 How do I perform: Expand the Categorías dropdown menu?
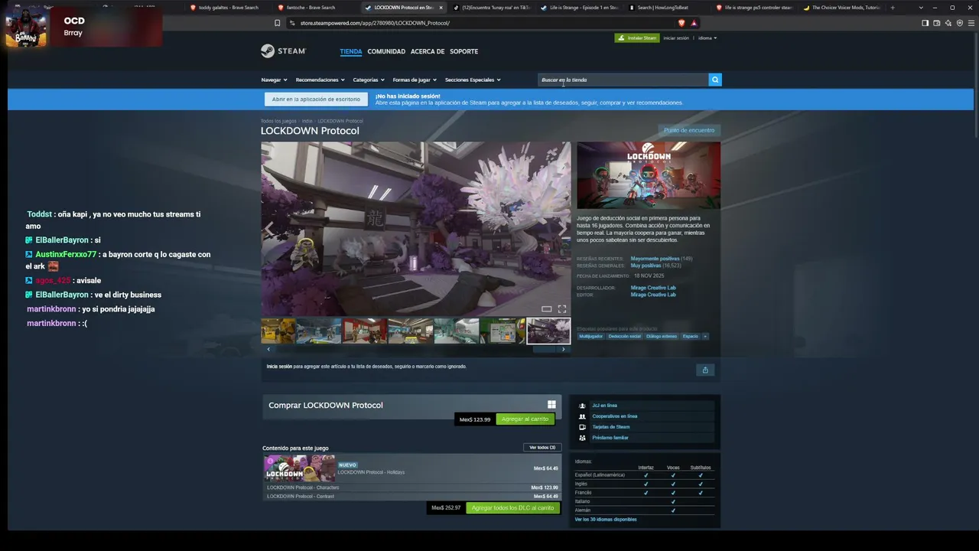tap(369, 80)
